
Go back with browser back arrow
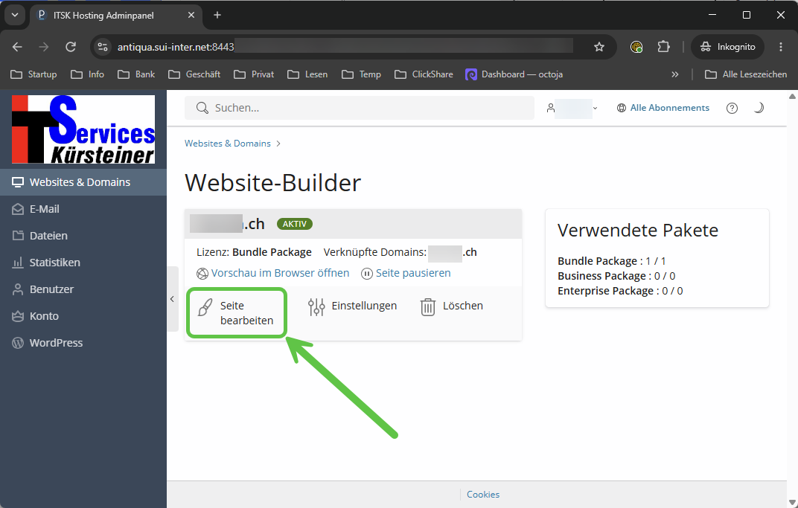coord(17,47)
